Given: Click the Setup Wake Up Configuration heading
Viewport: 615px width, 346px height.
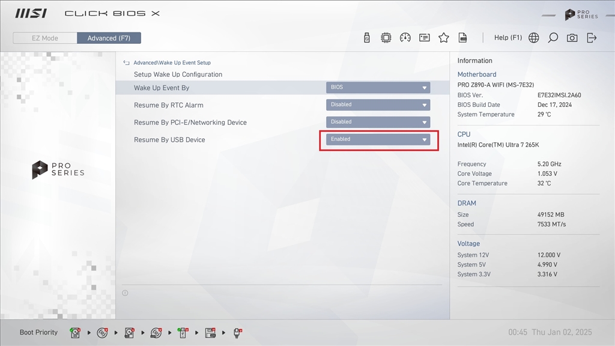Looking at the screenshot, I should pyautogui.click(x=178, y=74).
